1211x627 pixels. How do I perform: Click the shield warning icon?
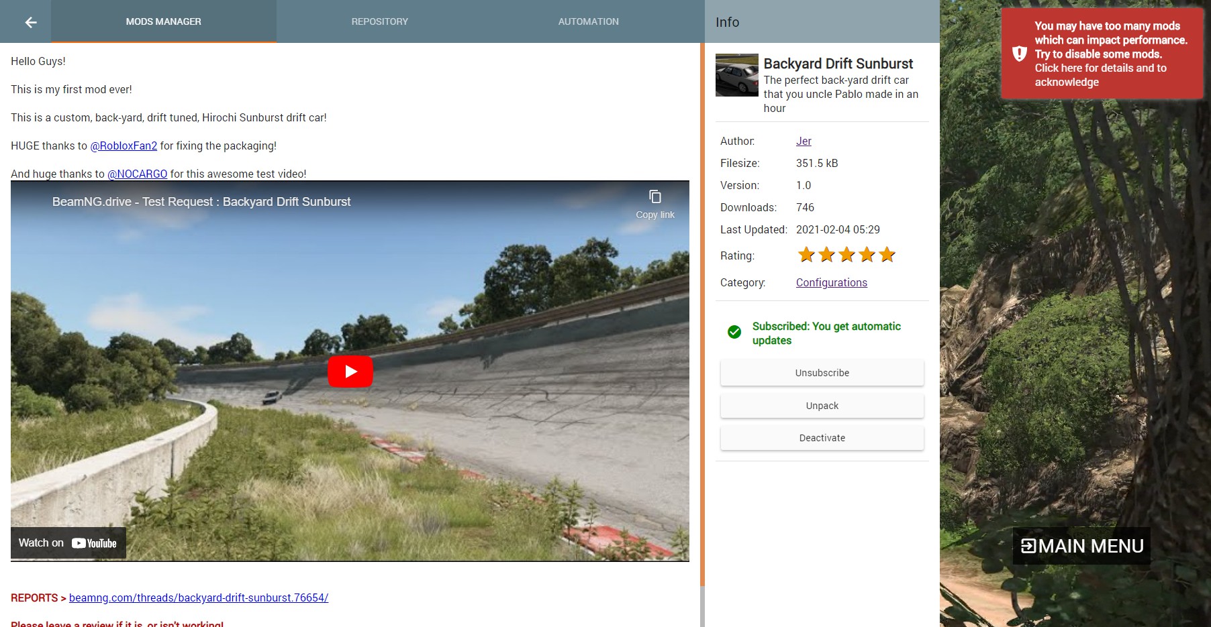tap(1020, 54)
